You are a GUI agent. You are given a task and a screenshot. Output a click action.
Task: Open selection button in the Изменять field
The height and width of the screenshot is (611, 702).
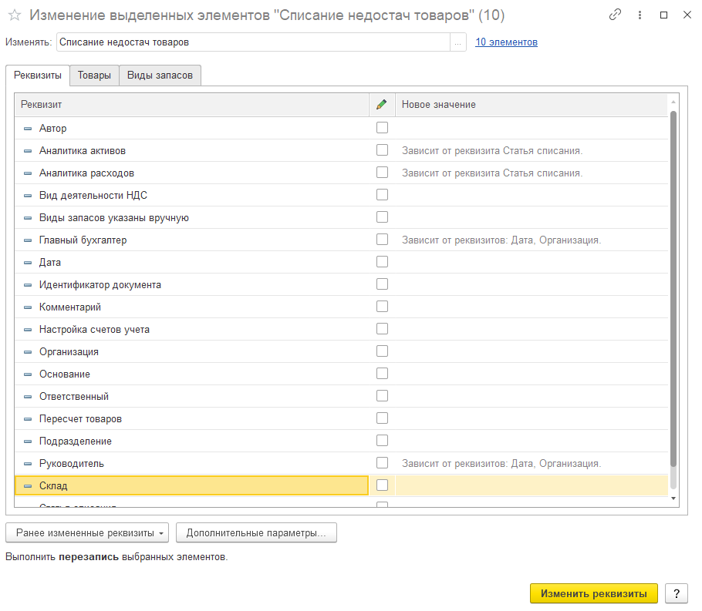click(x=459, y=42)
